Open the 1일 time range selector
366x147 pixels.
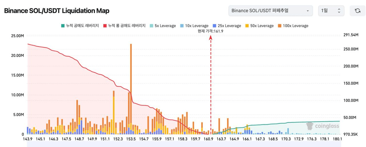coord(331,11)
